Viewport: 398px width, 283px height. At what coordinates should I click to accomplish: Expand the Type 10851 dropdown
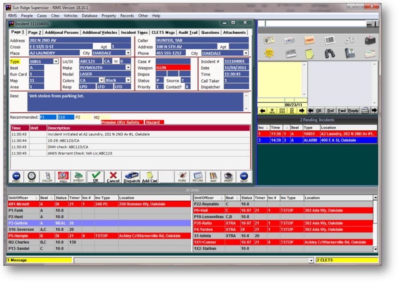[x=56, y=61]
